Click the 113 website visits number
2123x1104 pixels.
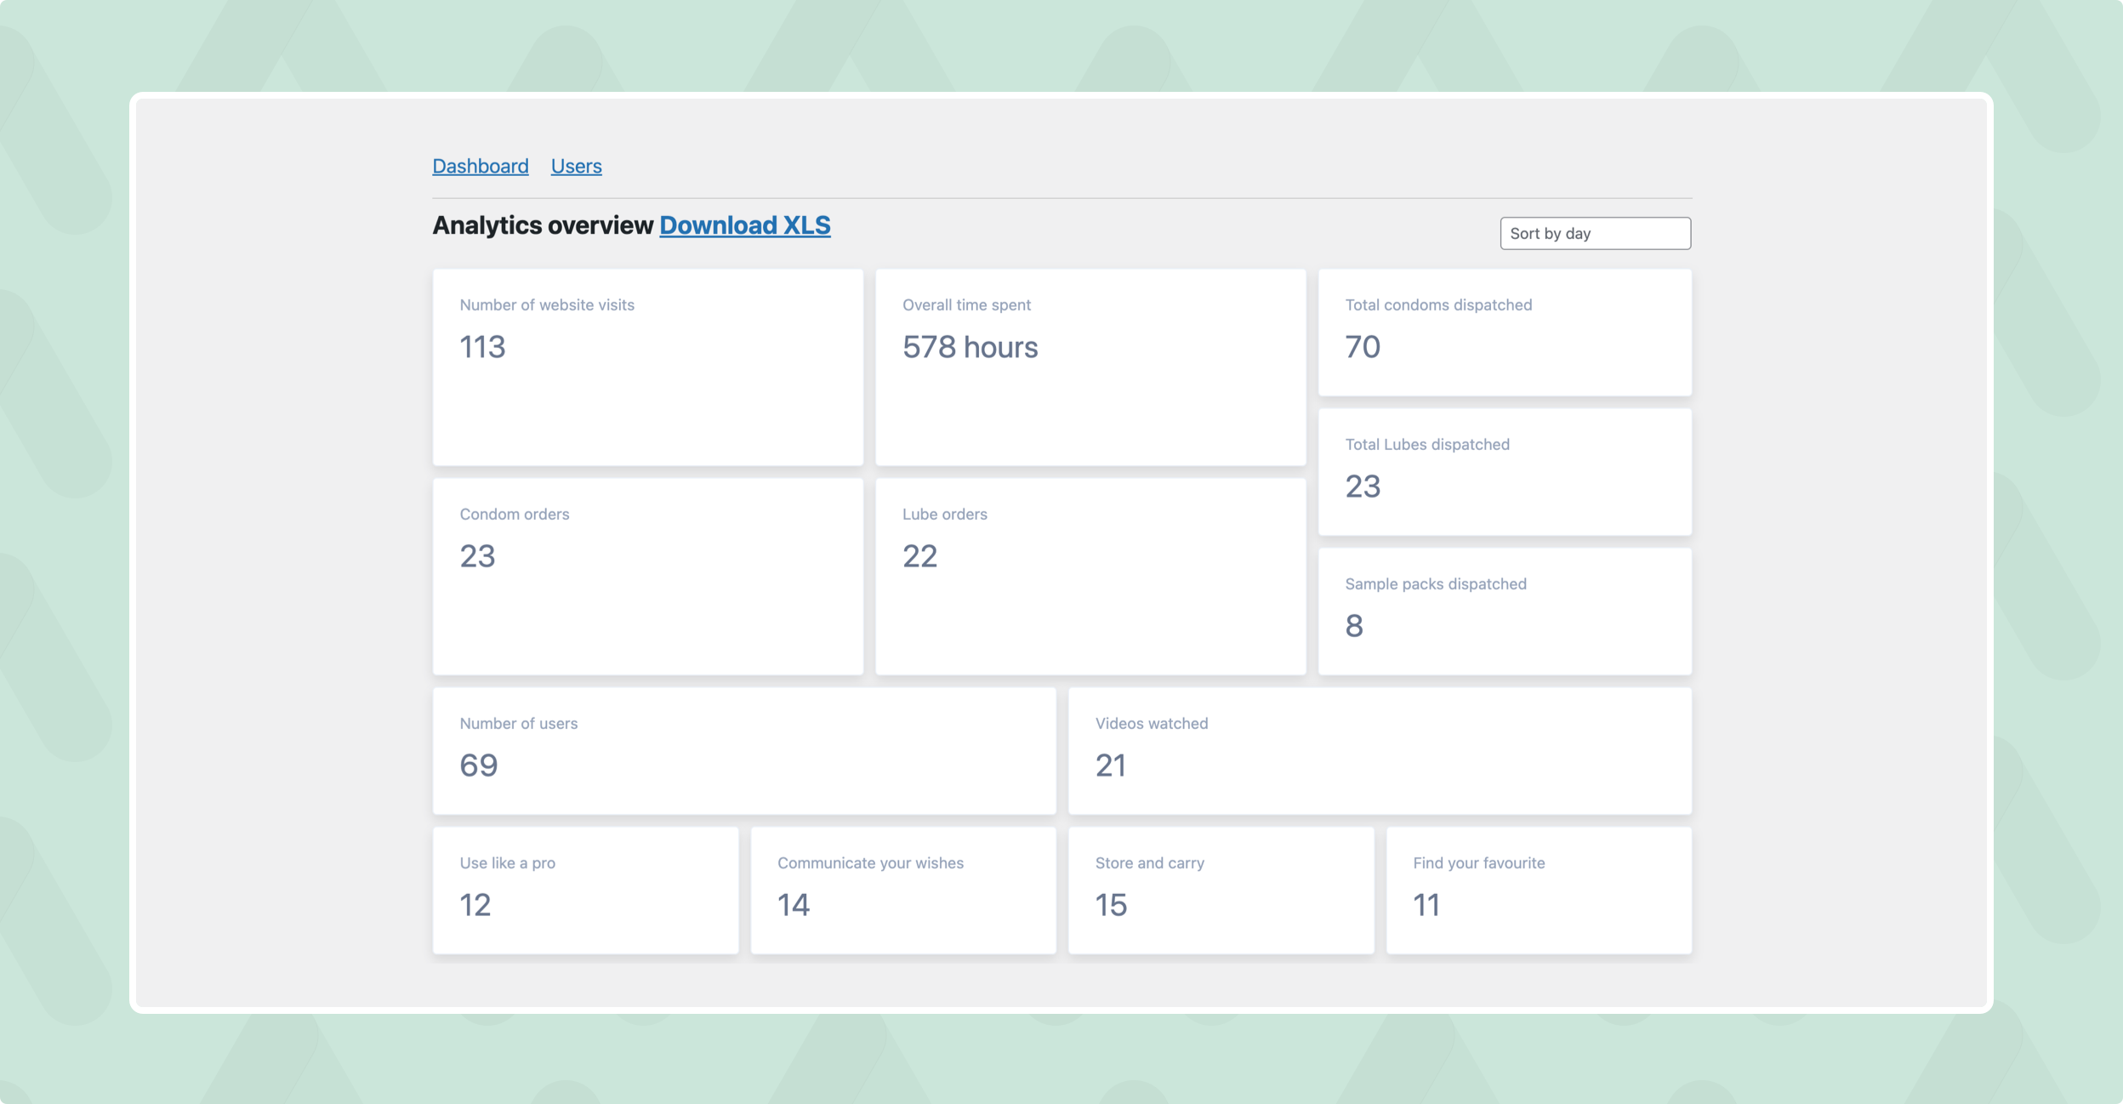click(482, 347)
